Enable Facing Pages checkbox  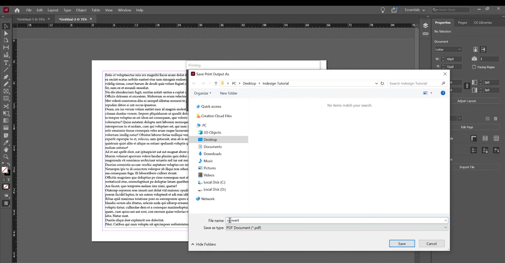click(474, 67)
